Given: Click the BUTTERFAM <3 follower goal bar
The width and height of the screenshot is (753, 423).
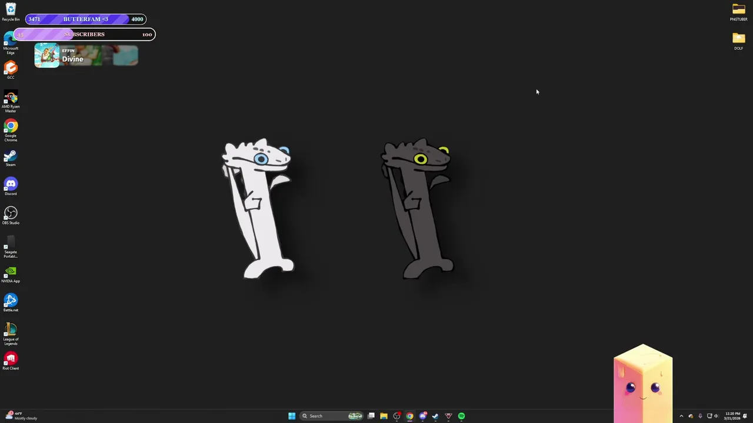Looking at the screenshot, I should coord(86,19).
